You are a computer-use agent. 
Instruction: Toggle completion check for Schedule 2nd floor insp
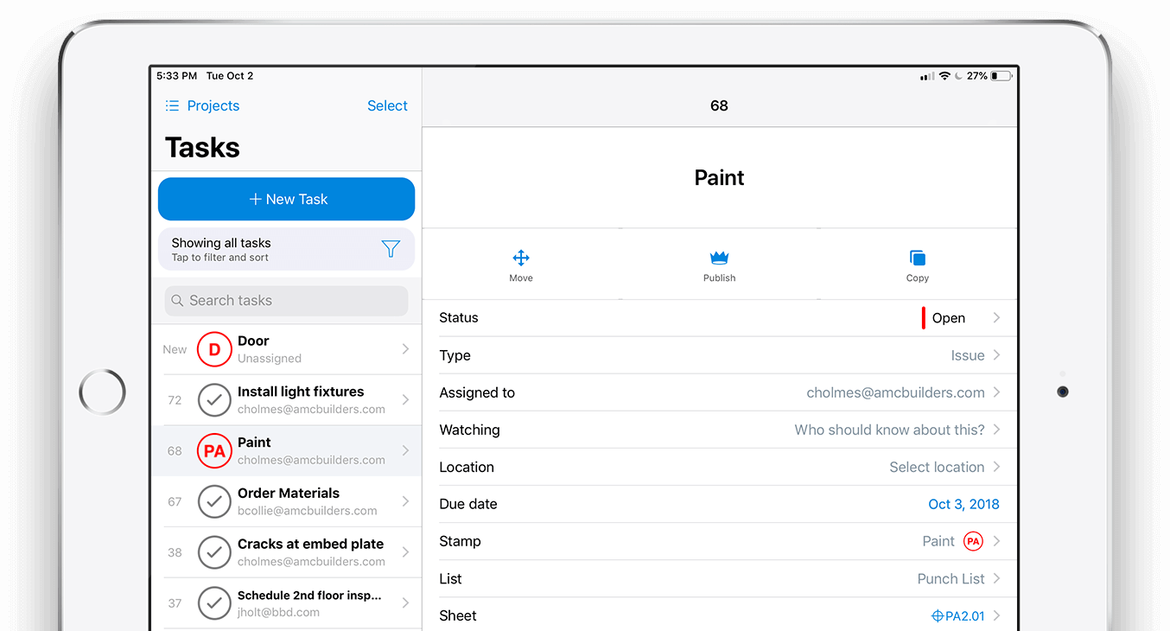[x=214, y=603]
